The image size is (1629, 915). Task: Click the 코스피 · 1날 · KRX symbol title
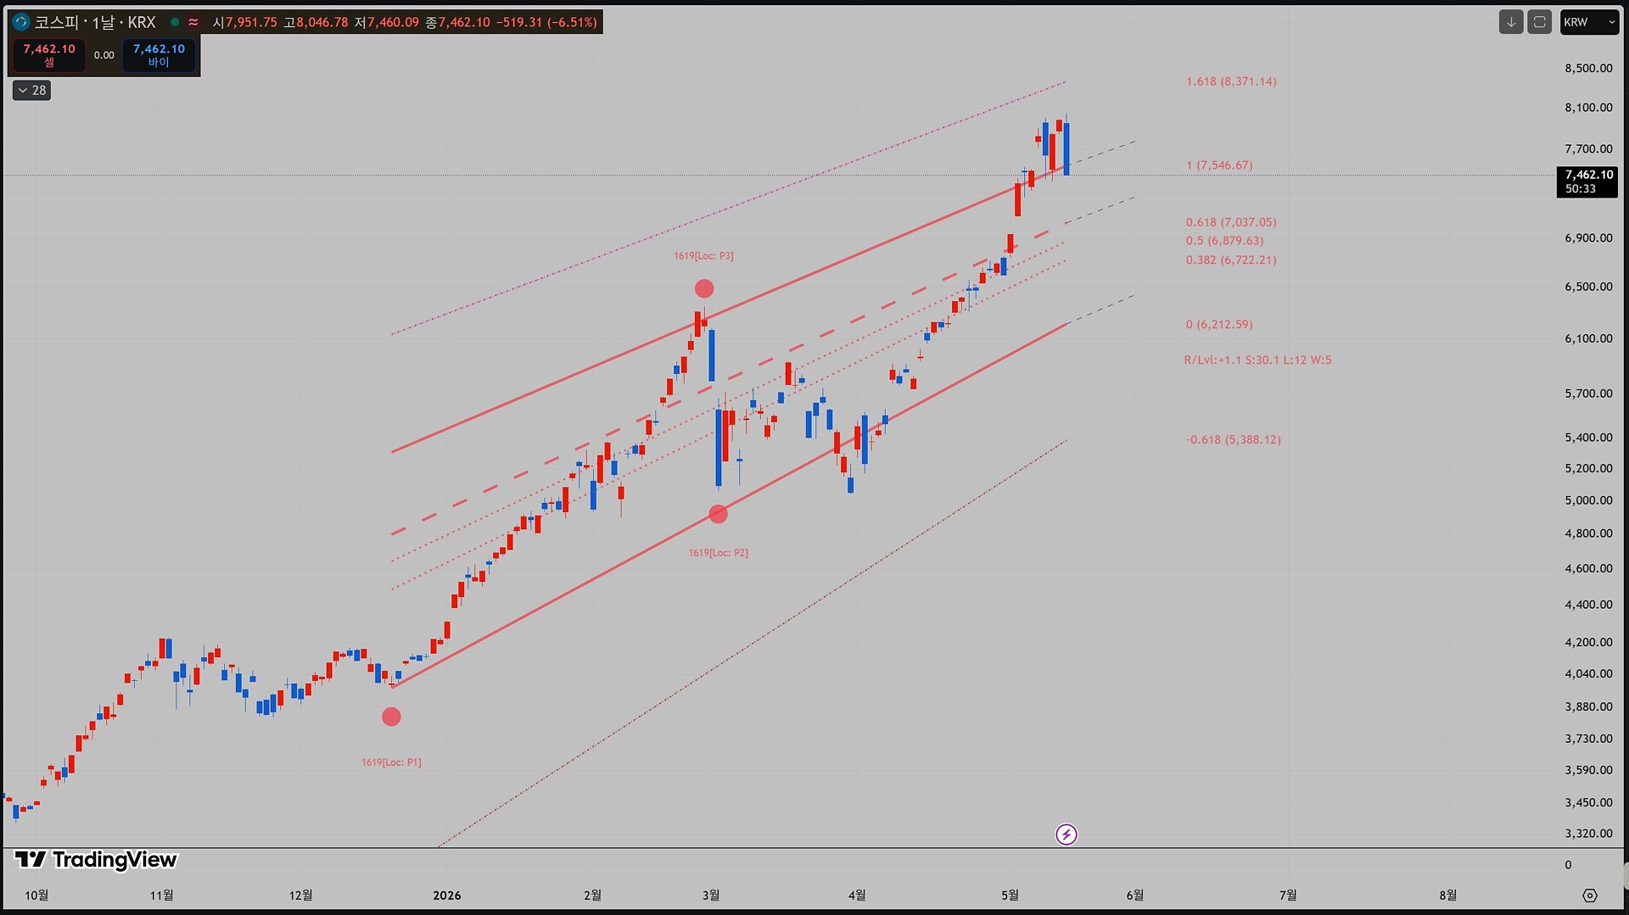pyautogui.click(x=95, y=22)
